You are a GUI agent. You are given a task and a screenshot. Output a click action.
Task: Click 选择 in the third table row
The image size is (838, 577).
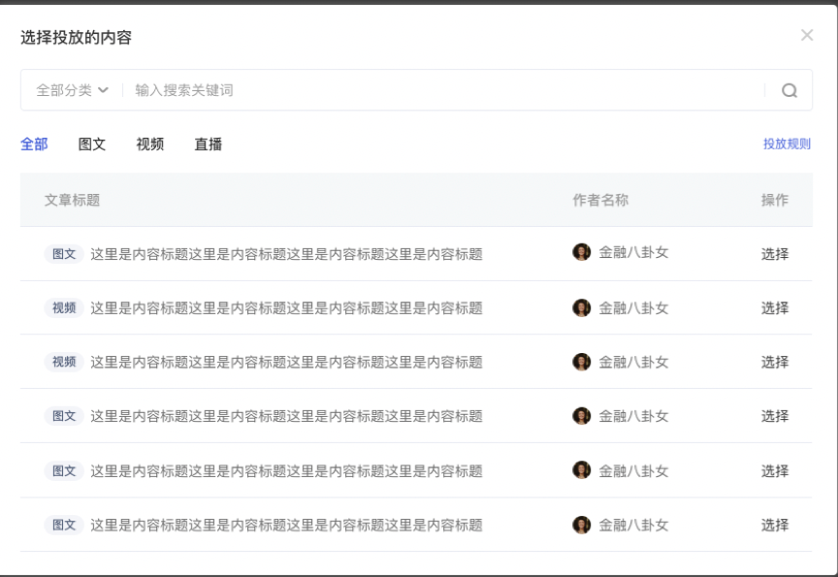click(775, 362)
